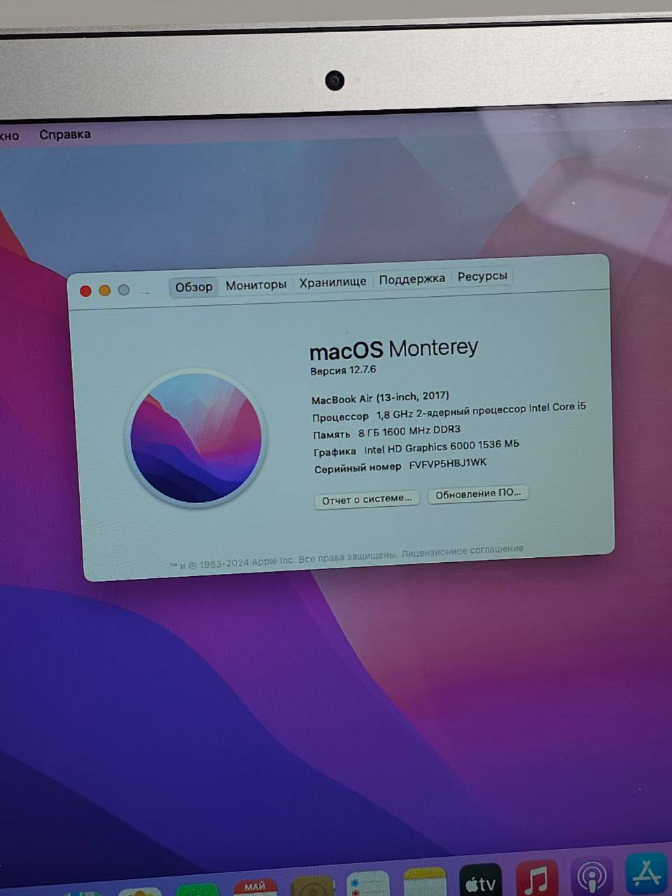Click the Отчет о системе button
The height and width of the screenshot is (896, 672).
pyautogui.click(x=367, y=499)
